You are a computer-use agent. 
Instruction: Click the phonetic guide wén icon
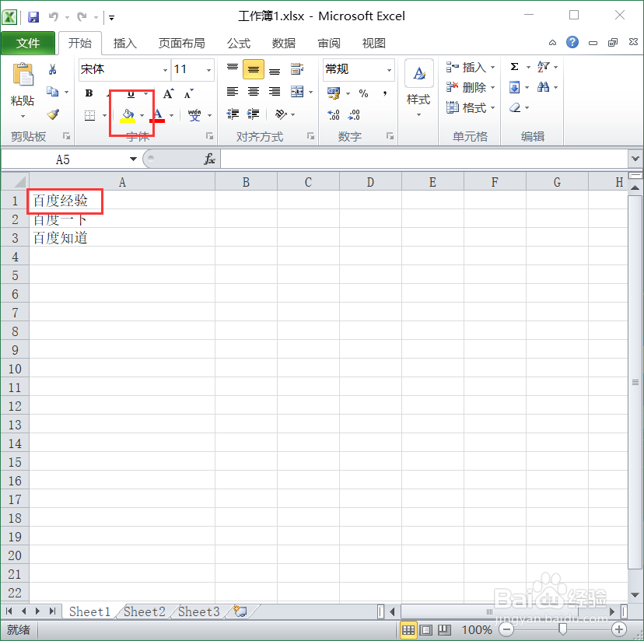194,115
